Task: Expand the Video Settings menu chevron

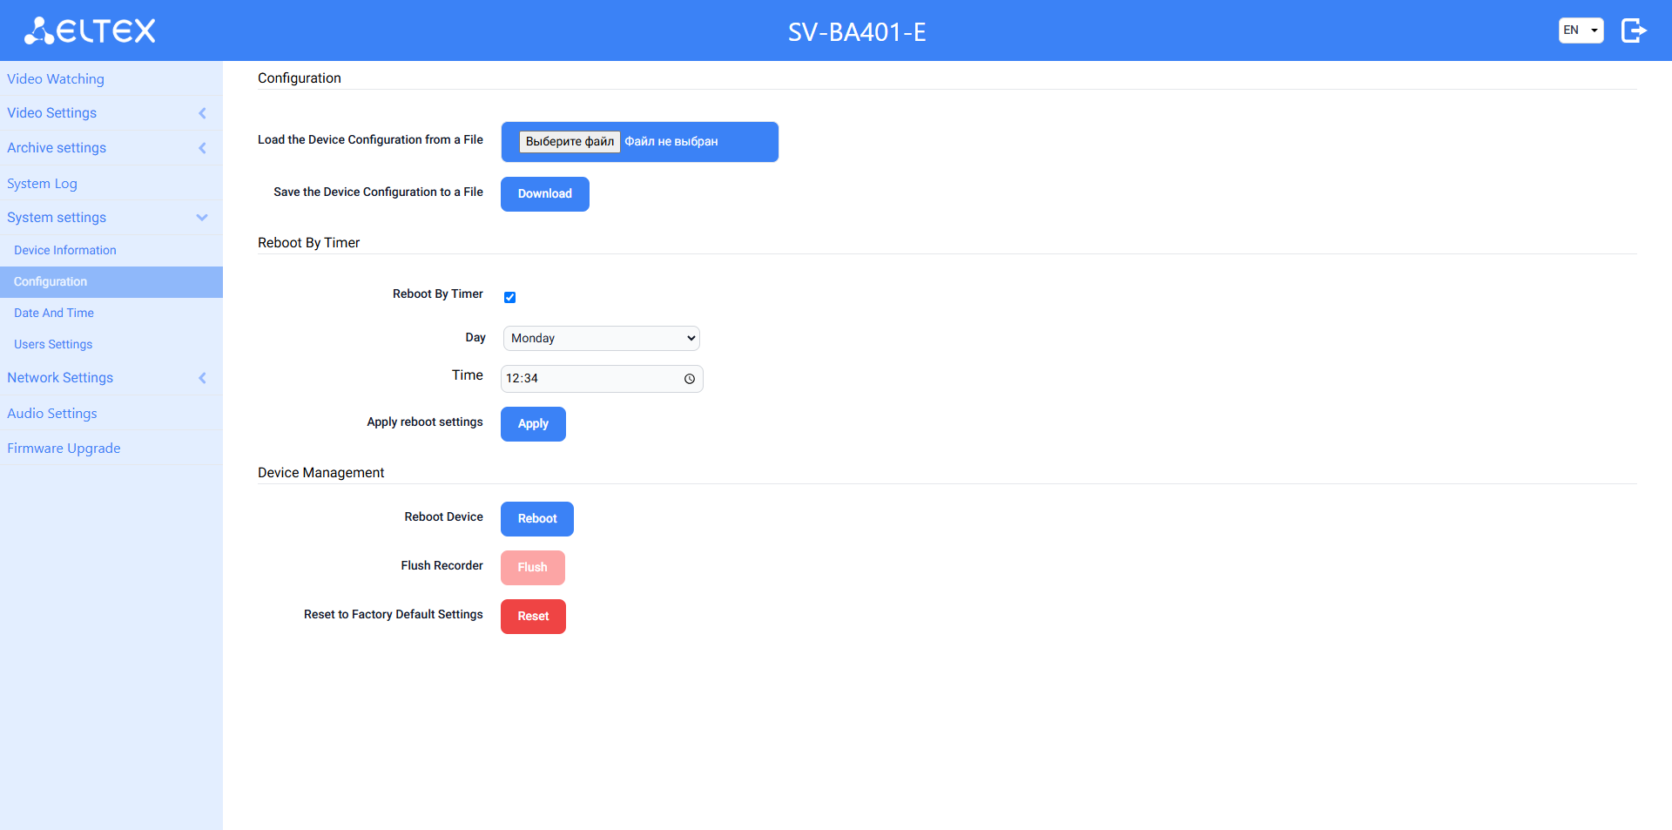Action: (x=202, y=113)
